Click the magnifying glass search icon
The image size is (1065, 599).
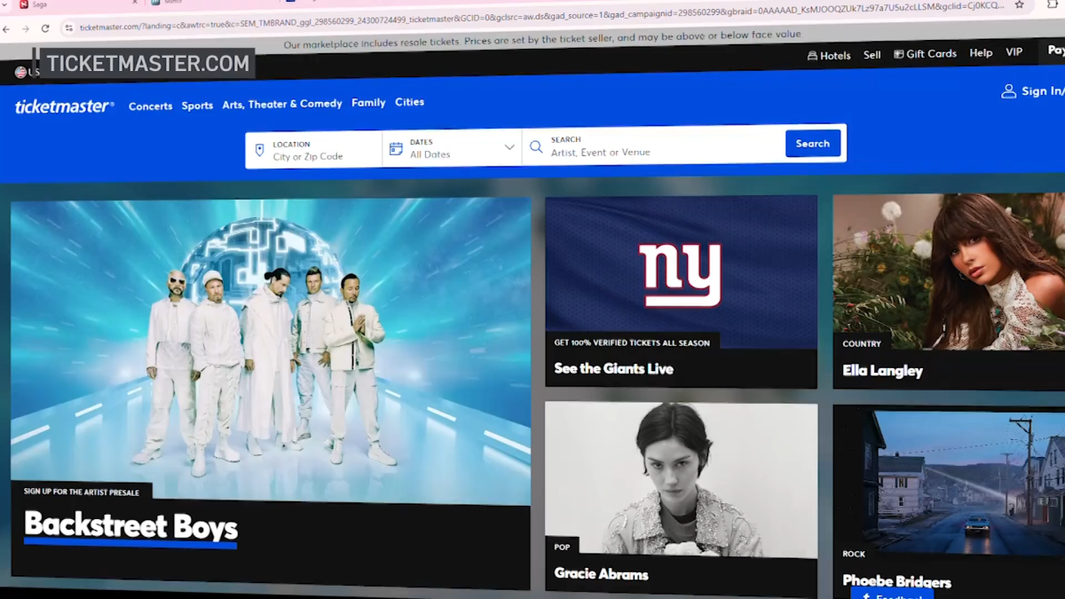coord(536,146)
